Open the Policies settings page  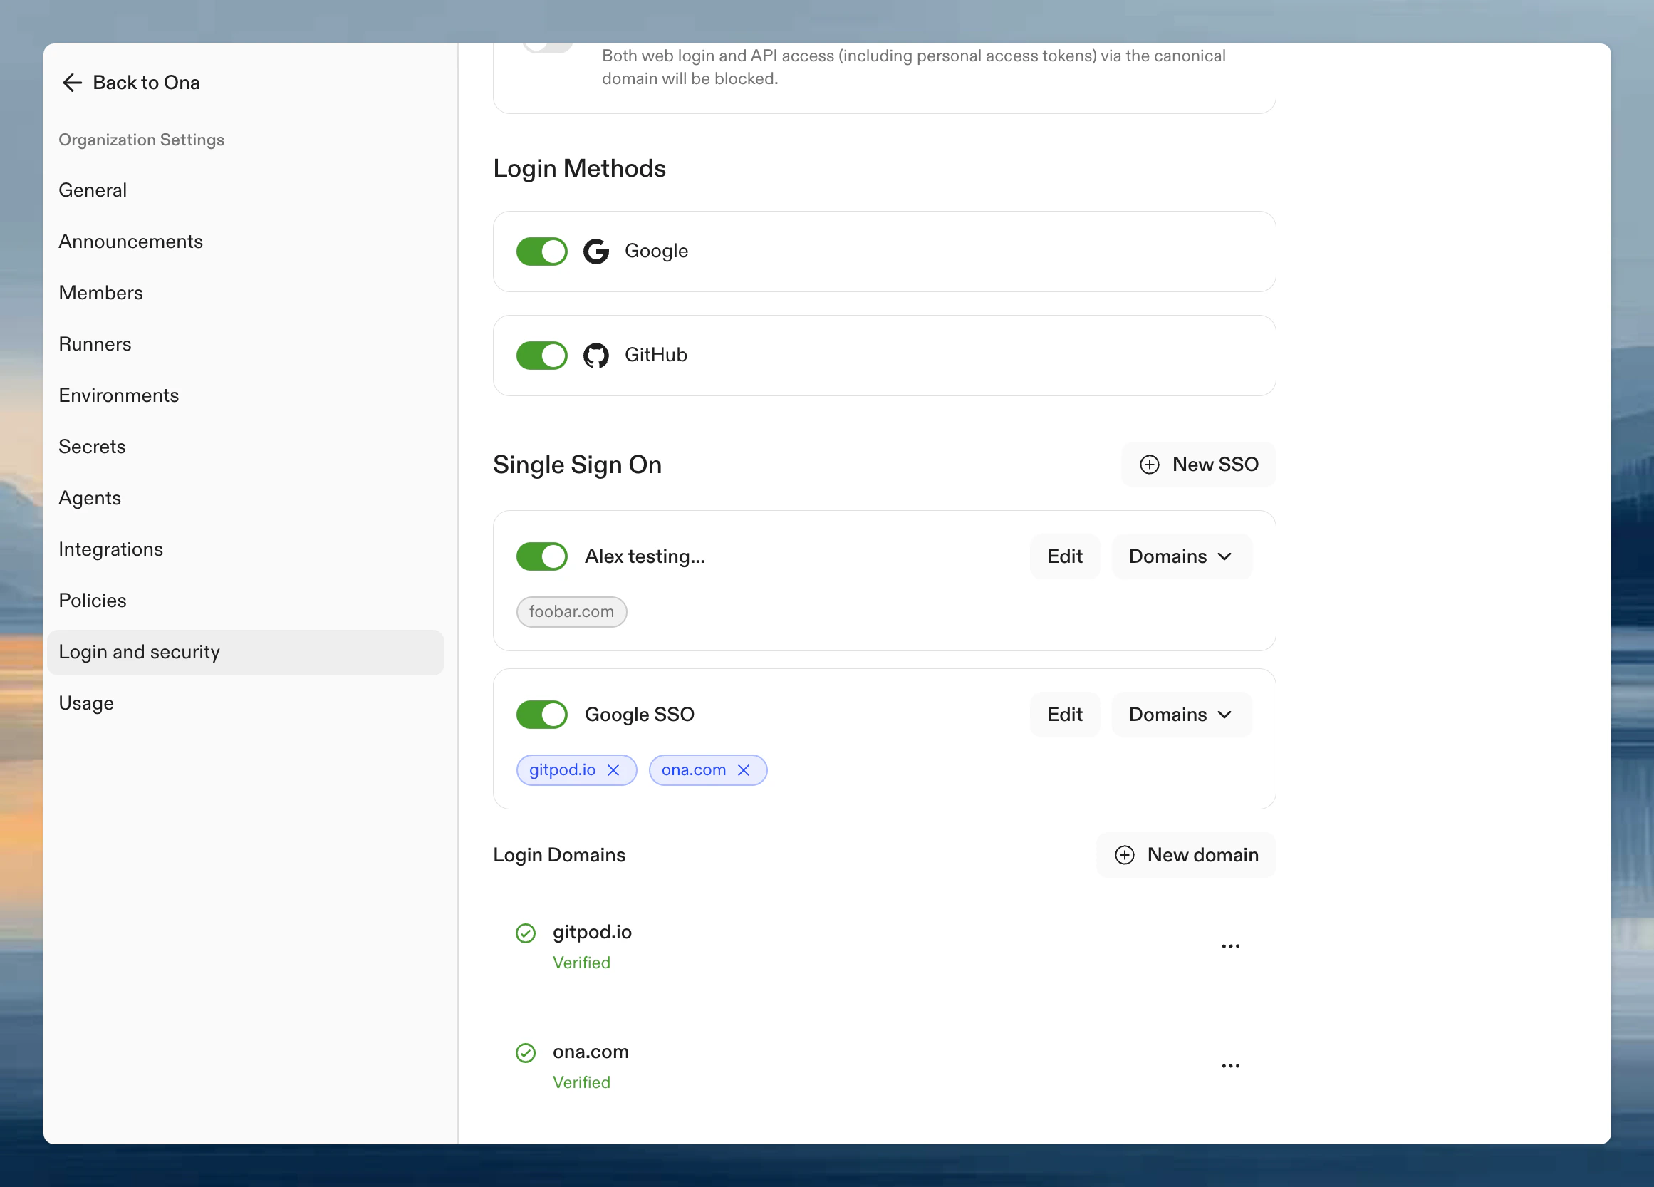coord(93,601)
